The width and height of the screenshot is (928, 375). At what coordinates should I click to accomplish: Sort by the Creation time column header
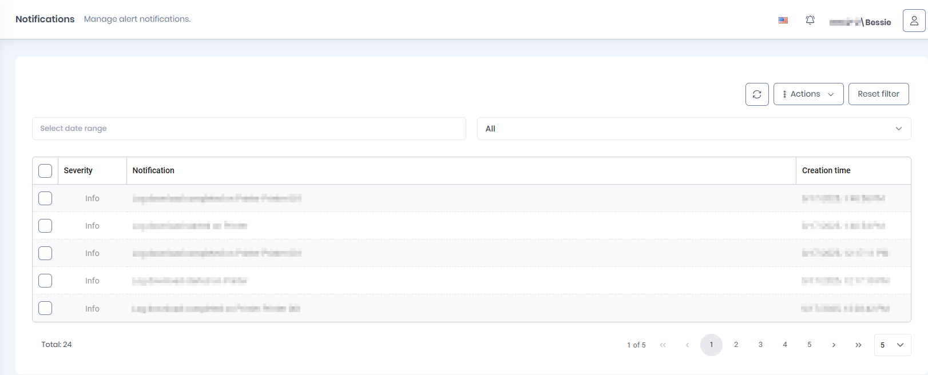(x=826, y=170)
